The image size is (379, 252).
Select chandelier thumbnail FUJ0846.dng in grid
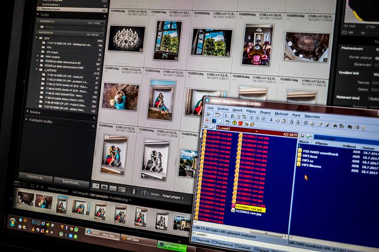point(127,39)
